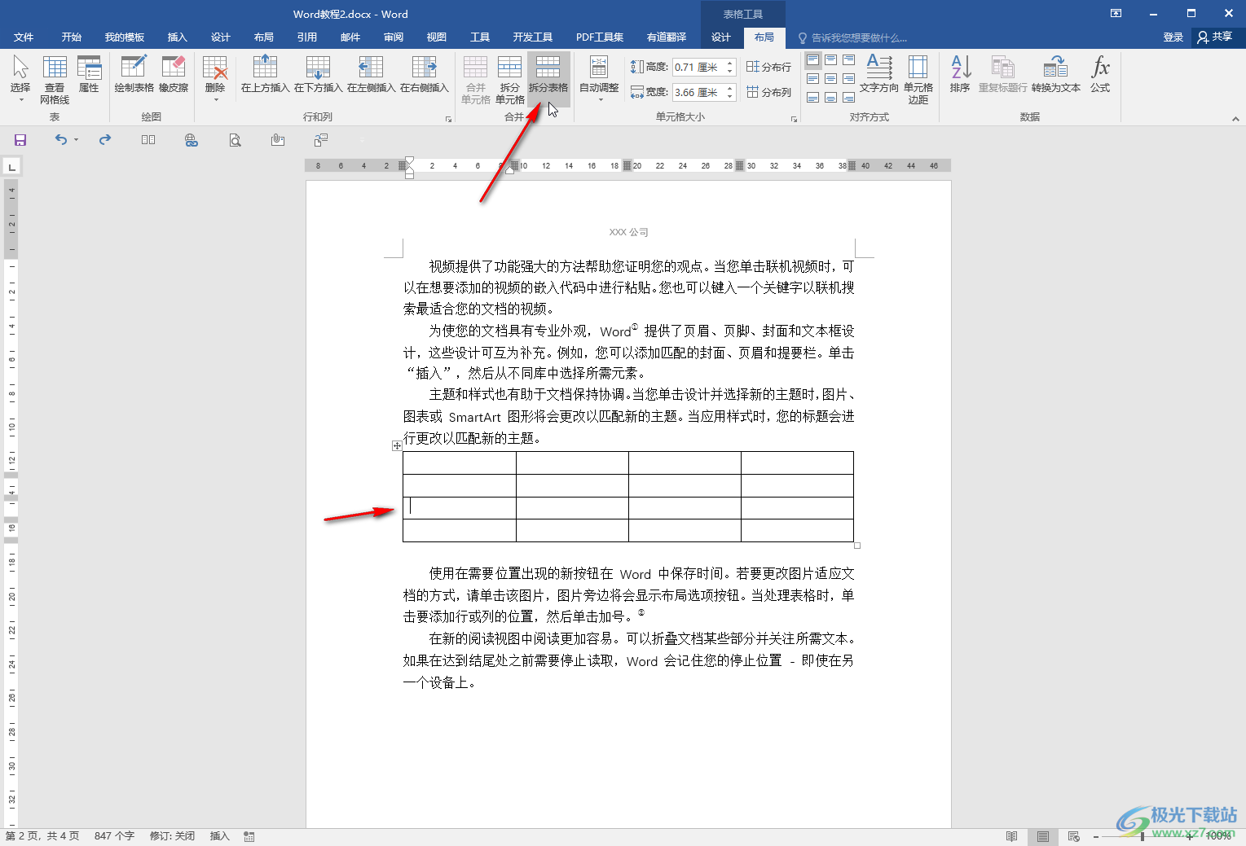Click Repeat Header Rows (重复标题行)
Image resolution: width=1246 pixels, height=846 pixels.
(x=1002, y=74)
